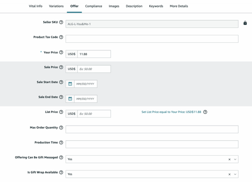Clear the Offering Can Be Gift Messaged selection
Screen dimensions: 252x182
point(229,159)
